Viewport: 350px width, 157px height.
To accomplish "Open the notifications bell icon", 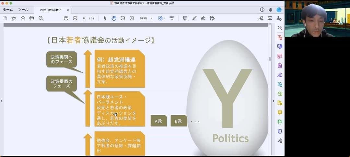I will click(x=271, y=10).
